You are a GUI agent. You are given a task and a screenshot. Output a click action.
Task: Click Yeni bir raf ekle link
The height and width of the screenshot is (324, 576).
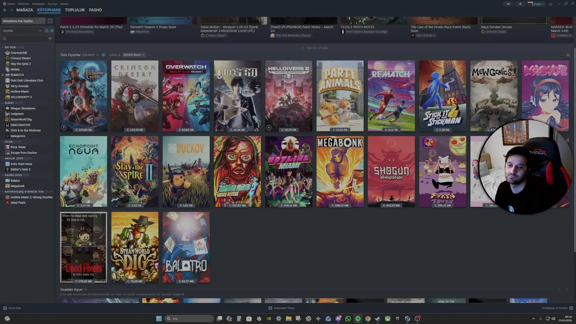315,48
